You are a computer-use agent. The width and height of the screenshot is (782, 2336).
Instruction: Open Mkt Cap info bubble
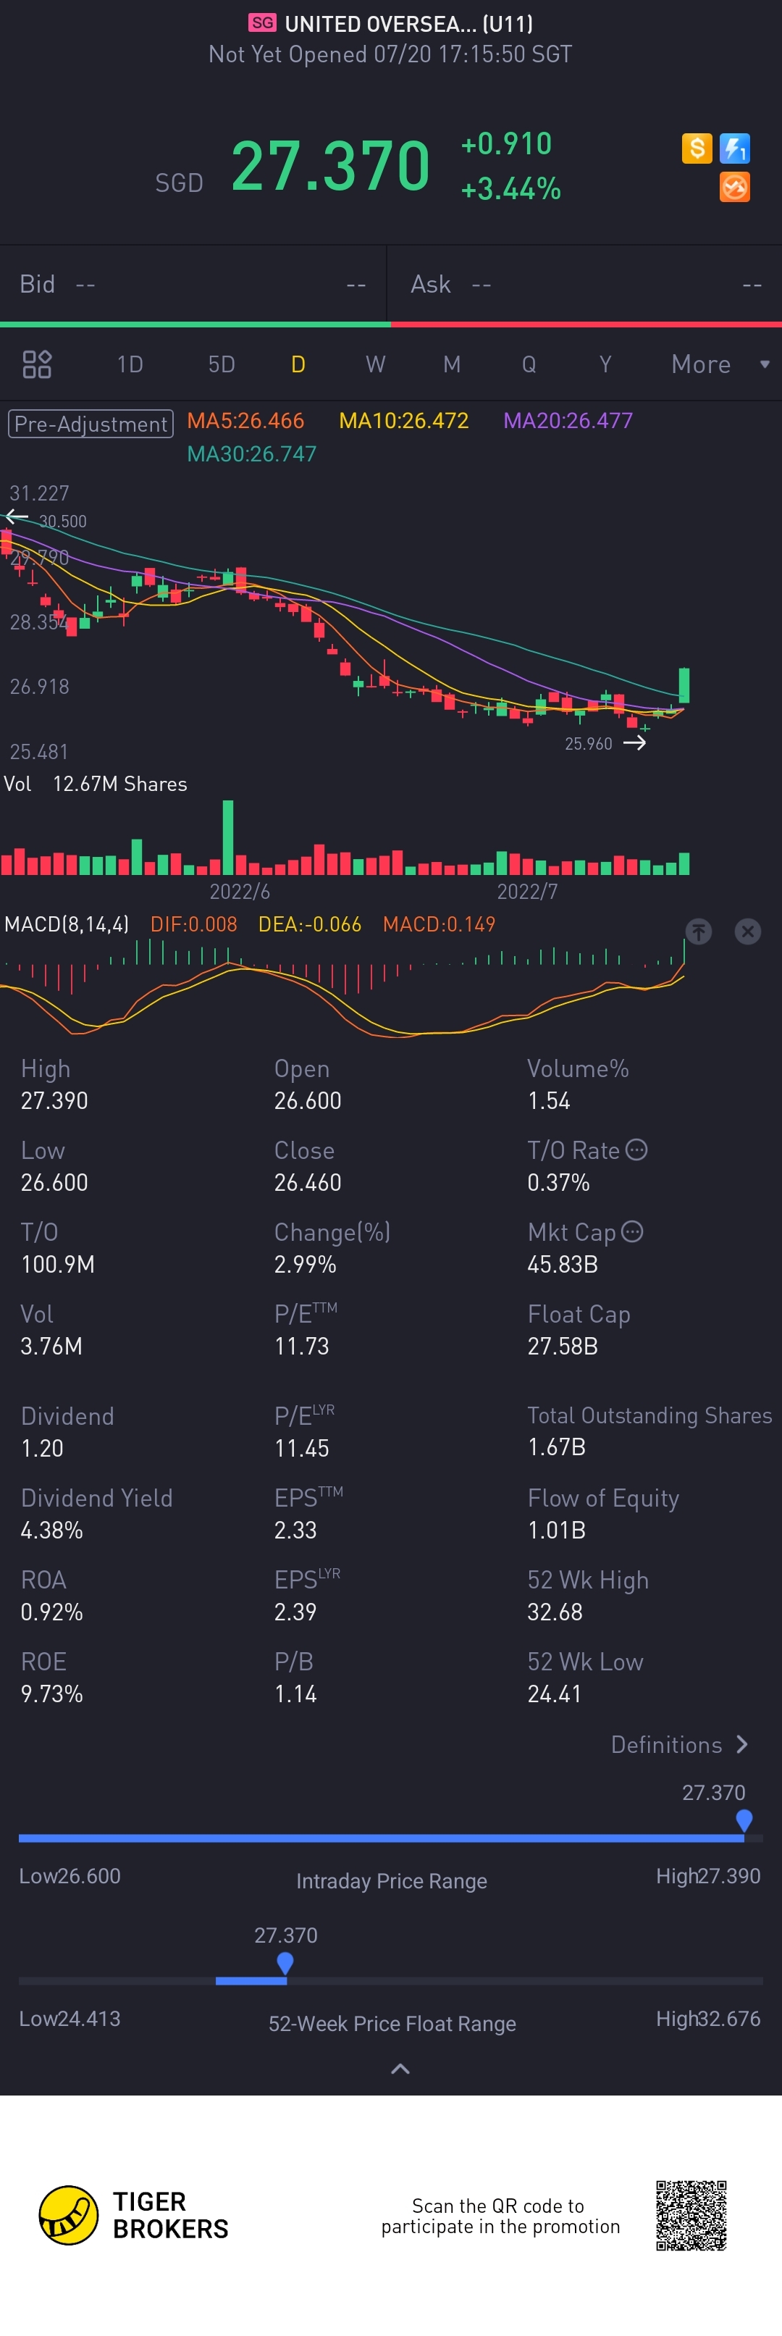pyautogui.click(x=633, y=1231)
